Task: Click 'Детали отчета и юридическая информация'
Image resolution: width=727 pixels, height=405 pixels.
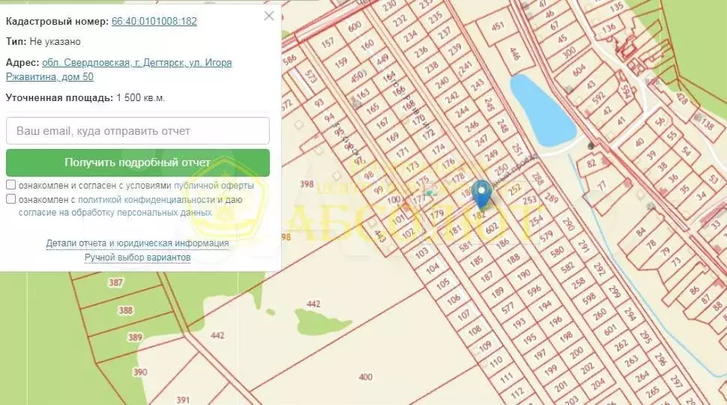Action: [137, 243]
